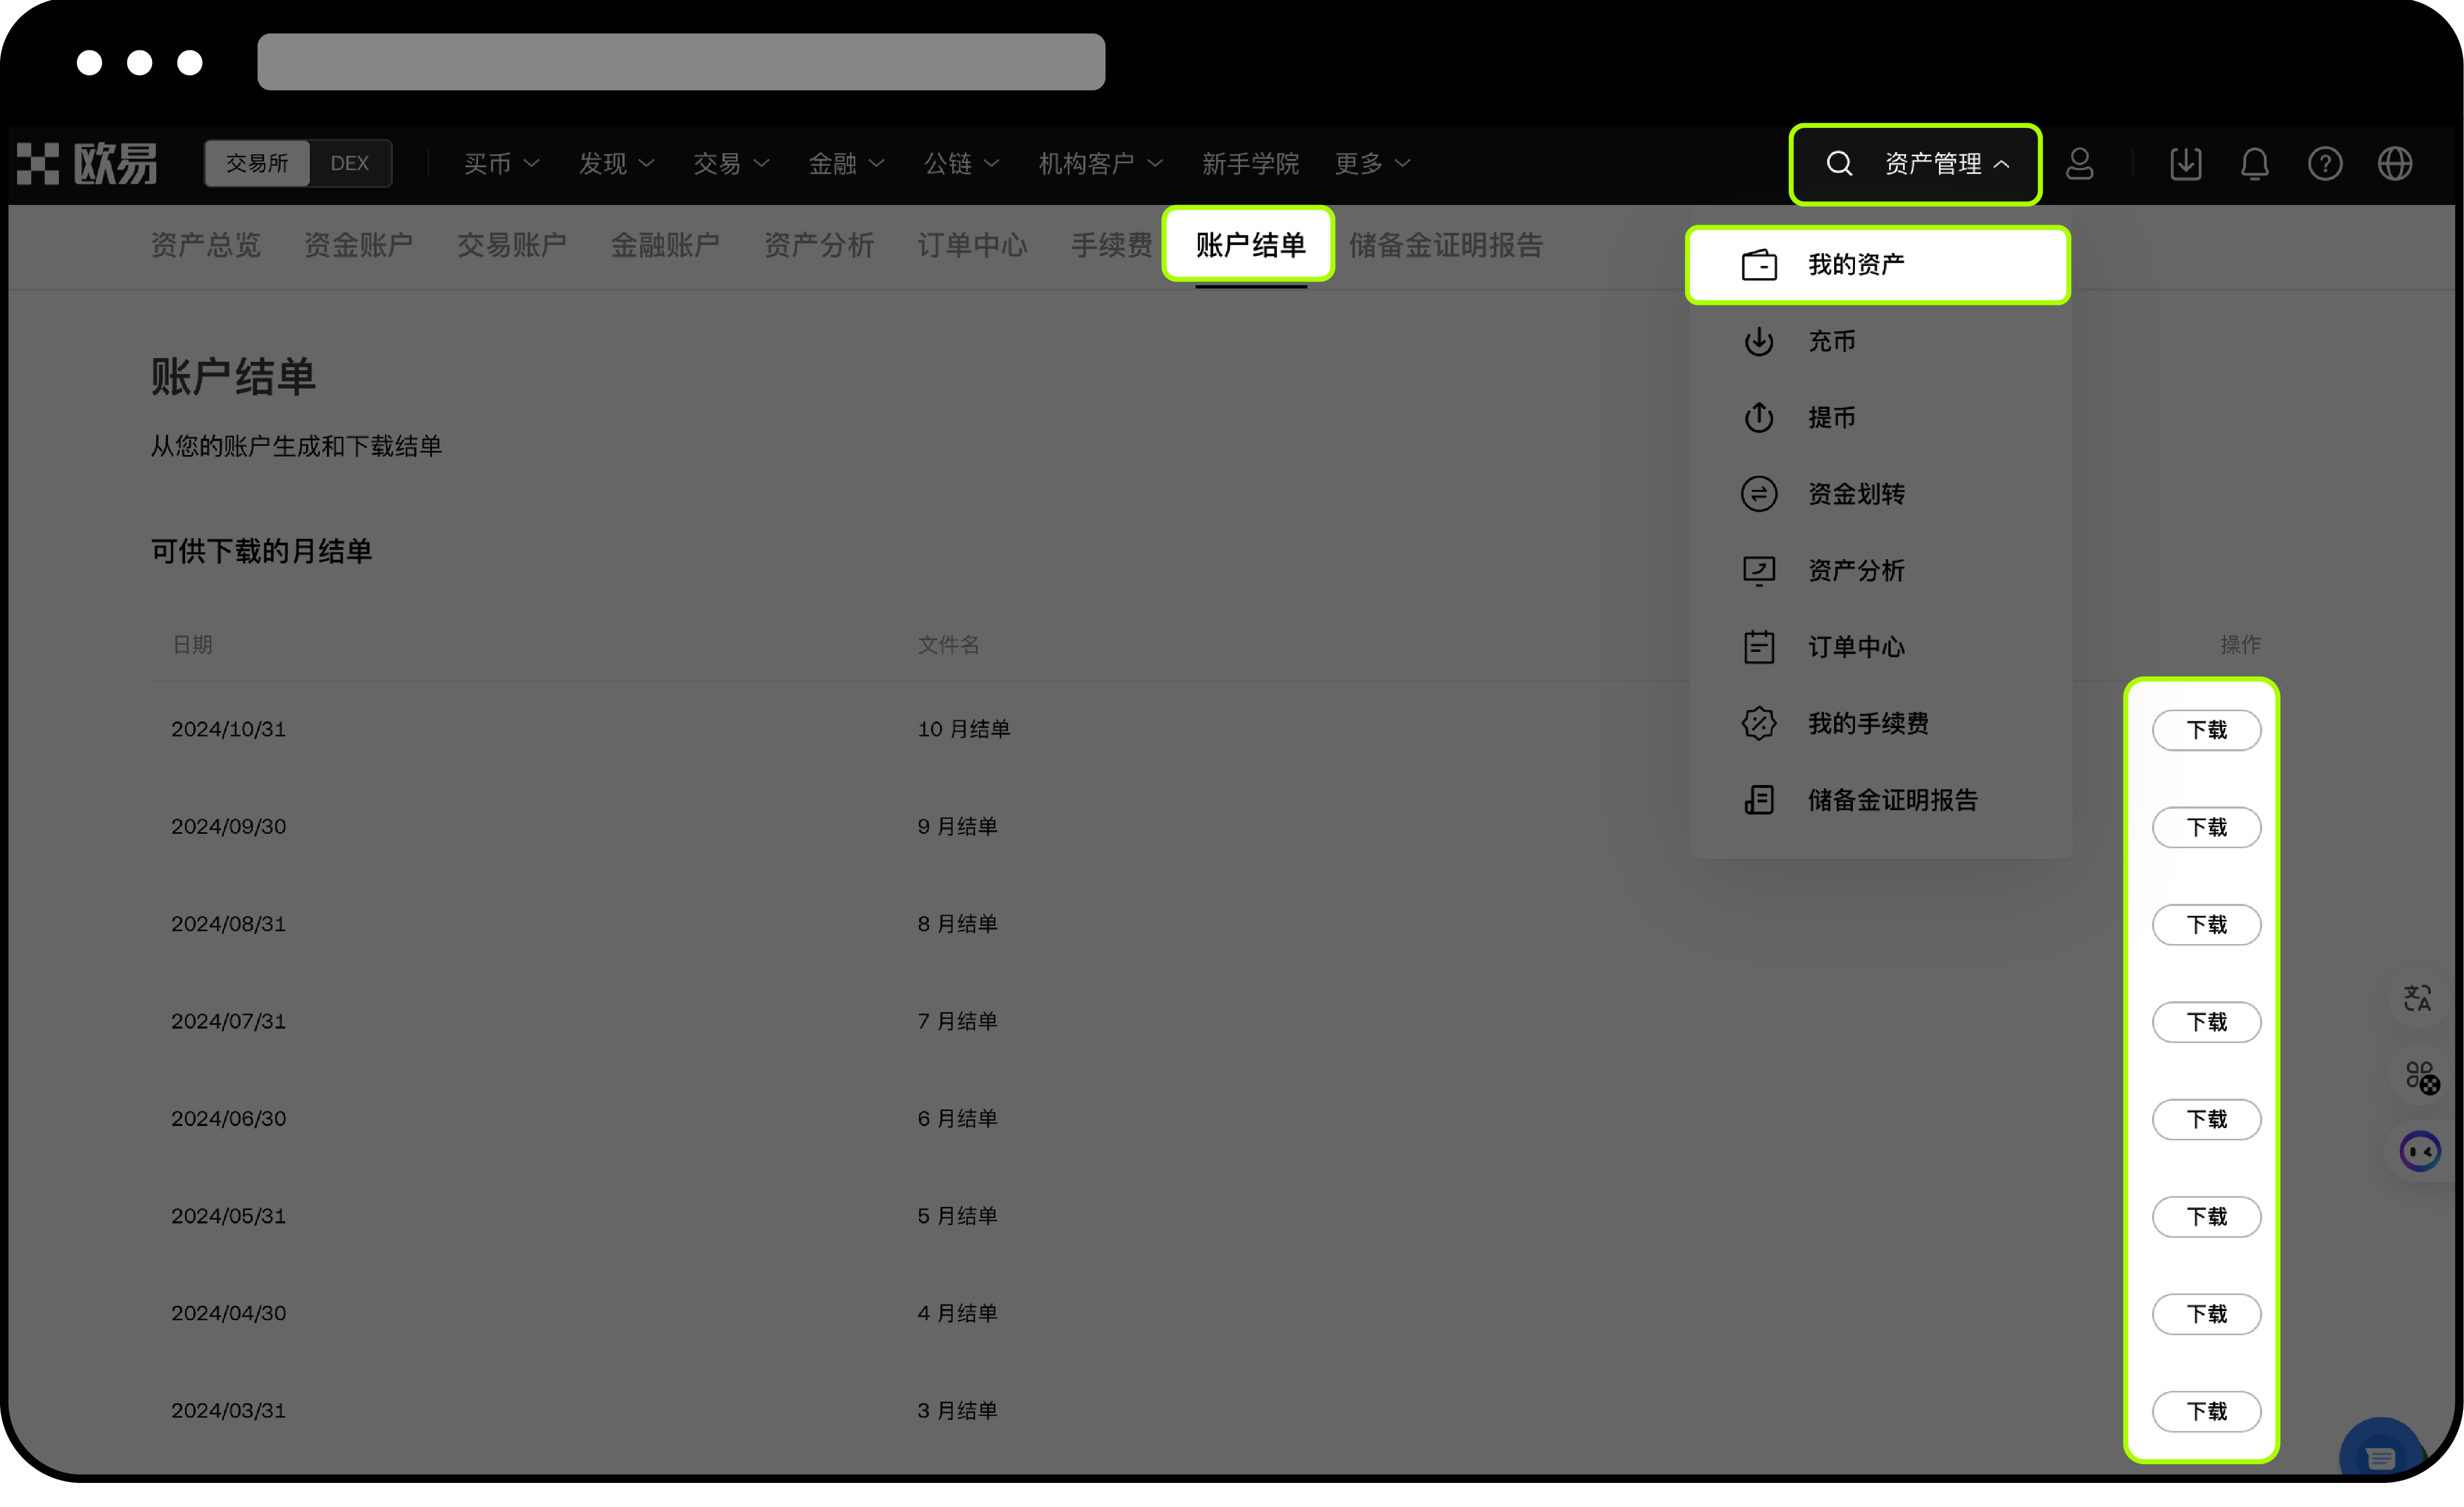
Task: Click the browser address bar
Action: point(681,62)
